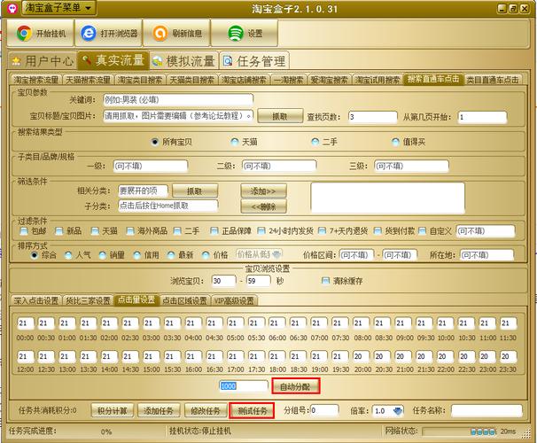Select the 二手 result type radio button
This screenshot has width=537, height=443.
point(315,142)
